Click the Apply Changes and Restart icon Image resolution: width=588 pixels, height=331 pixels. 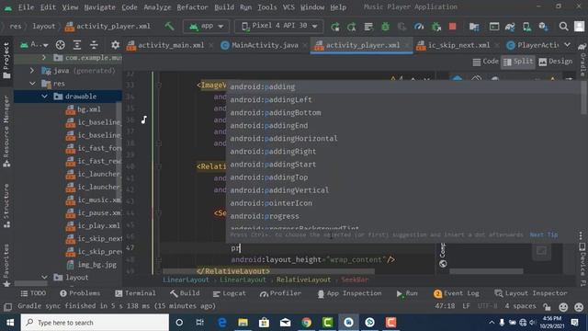tap(351, 27)
